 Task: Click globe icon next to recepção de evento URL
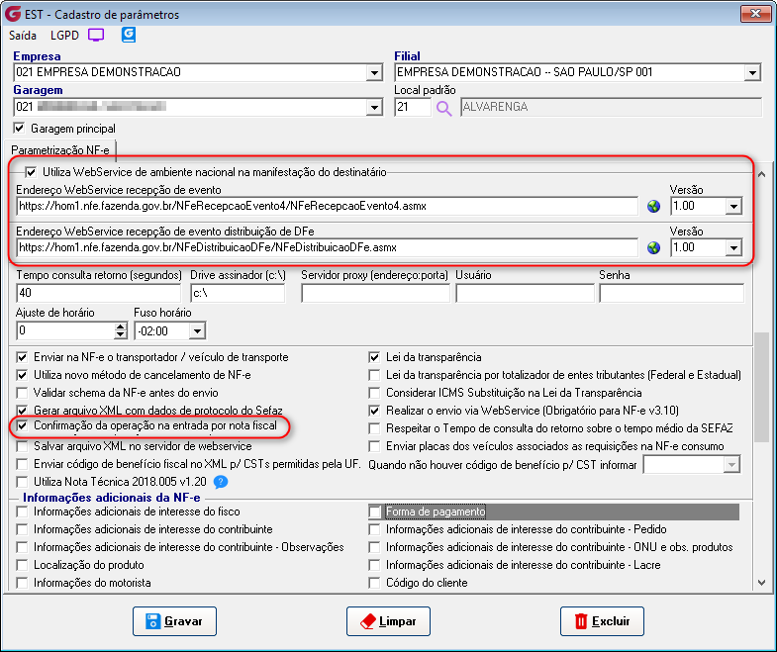653,206
